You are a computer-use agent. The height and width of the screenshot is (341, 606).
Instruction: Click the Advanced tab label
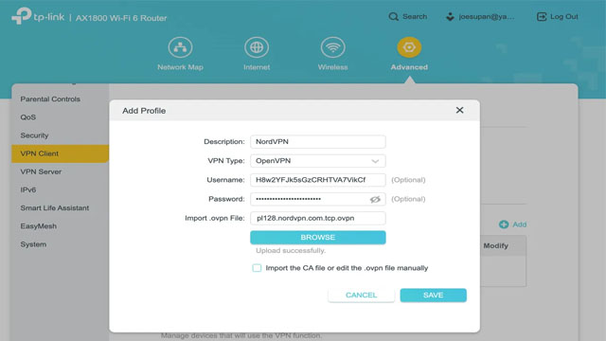point(409,67)
